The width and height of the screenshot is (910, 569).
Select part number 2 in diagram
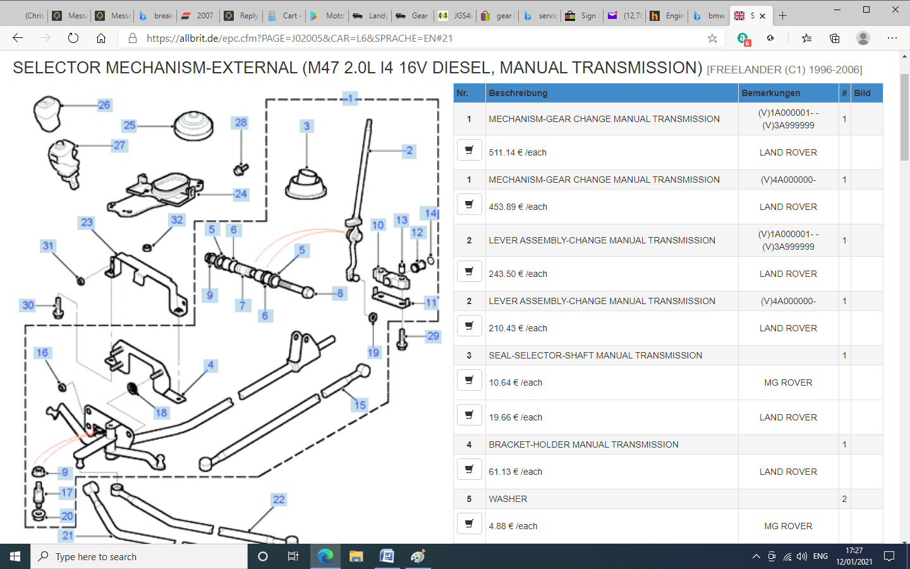[409, 150]
